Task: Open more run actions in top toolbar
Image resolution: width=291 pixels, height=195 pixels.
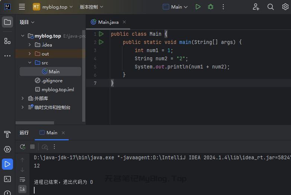Action: click(223, 7)
